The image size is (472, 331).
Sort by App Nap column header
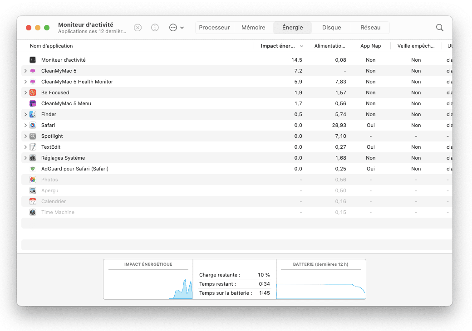point(370,46)
